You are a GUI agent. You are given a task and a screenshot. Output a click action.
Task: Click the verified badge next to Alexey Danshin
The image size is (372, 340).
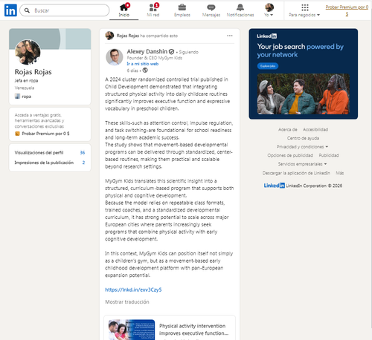[171, 52]
